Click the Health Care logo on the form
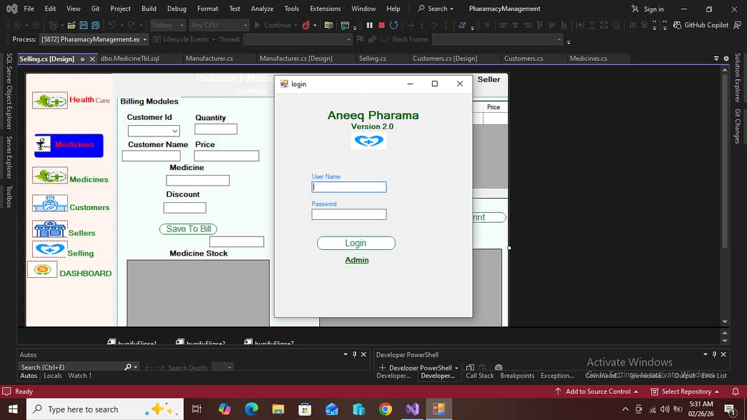Viewport: 747px width, 420px height. (x=49, y=100)
